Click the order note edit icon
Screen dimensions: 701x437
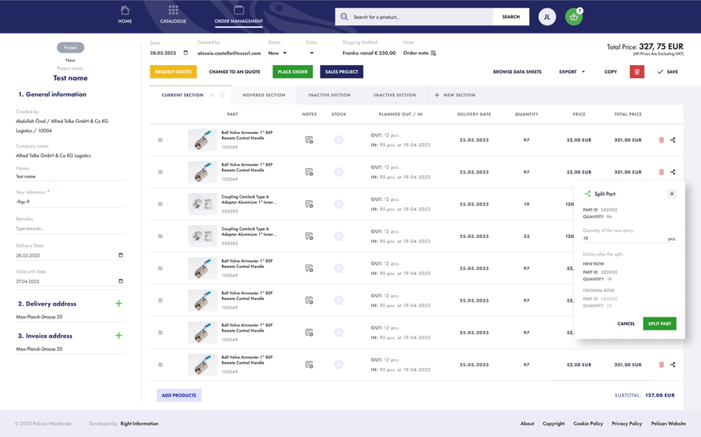pos(433,53)
